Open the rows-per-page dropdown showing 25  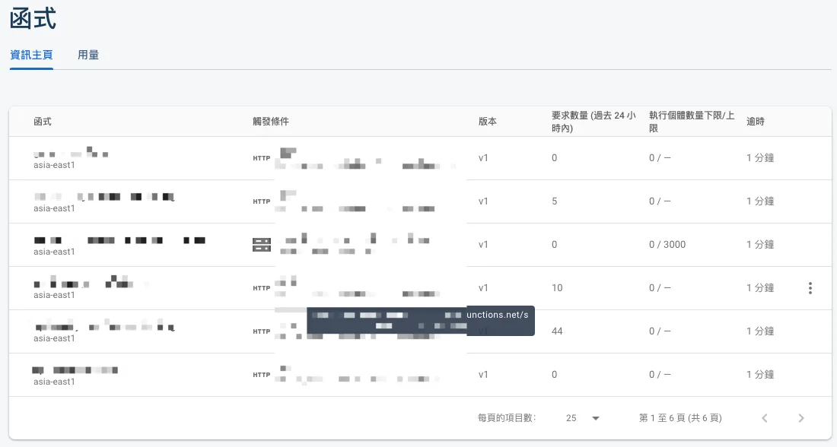point(581,418)
